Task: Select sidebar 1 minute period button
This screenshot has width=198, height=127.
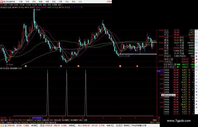Action: (196, 73)
